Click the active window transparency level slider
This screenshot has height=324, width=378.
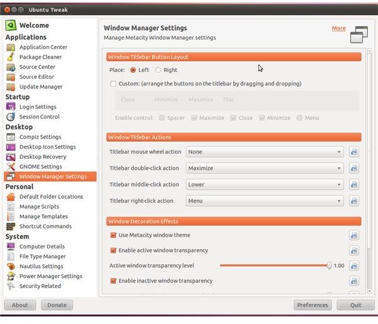pyautogui.click(x=275, y=265)
